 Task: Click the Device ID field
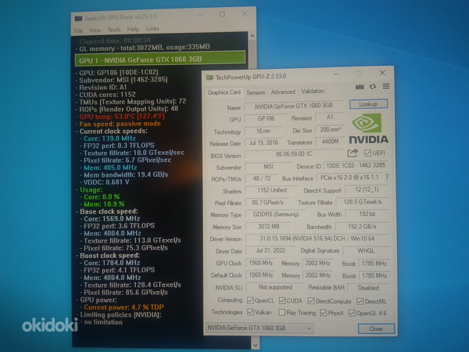(x=356, y=166)
